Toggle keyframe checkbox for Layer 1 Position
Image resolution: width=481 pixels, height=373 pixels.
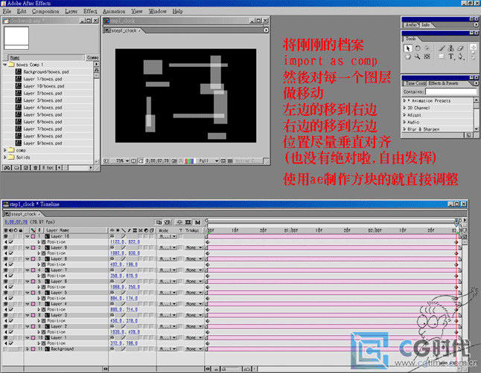[x=11, y=343]
